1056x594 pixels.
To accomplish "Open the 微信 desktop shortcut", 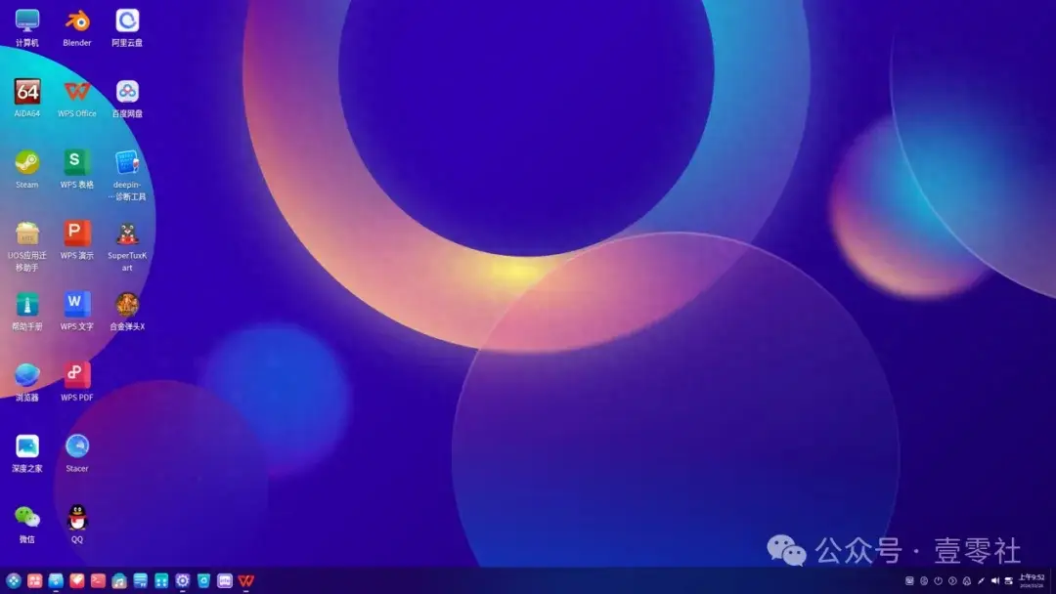I will (27, 524).
